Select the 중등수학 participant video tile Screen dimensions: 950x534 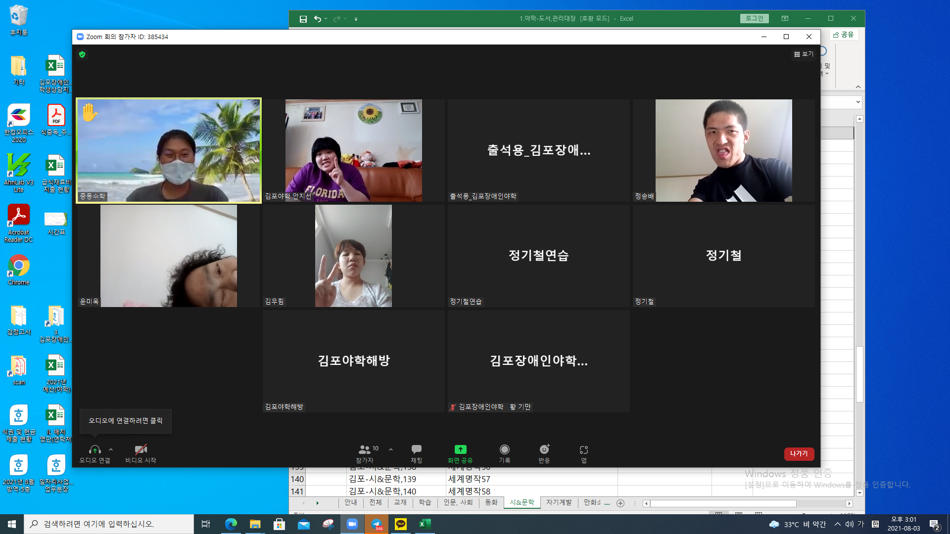point(169,150)
